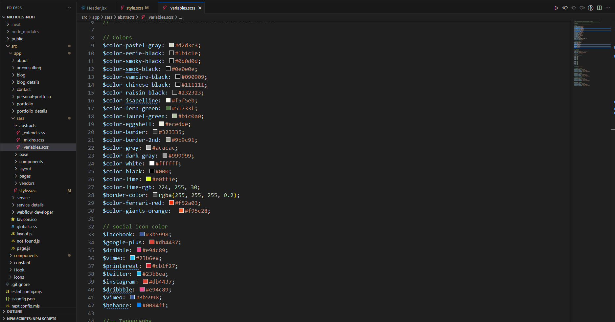Go to previous change icon
The image size is (615, 322).
click(x=565, y=8)
